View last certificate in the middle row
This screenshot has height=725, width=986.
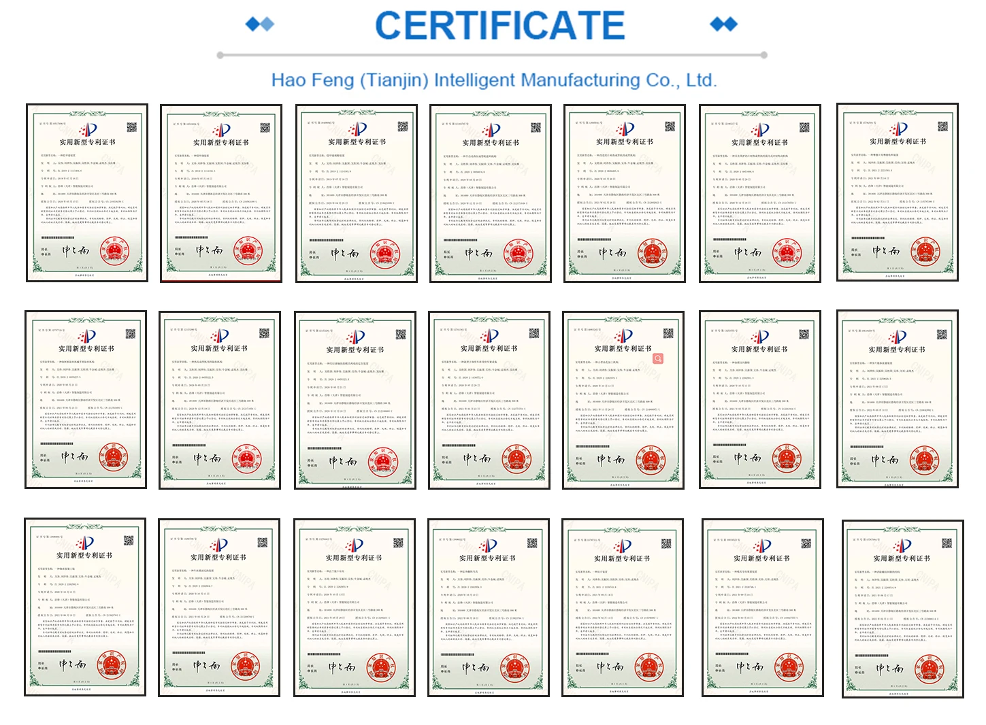coord(898,399)
